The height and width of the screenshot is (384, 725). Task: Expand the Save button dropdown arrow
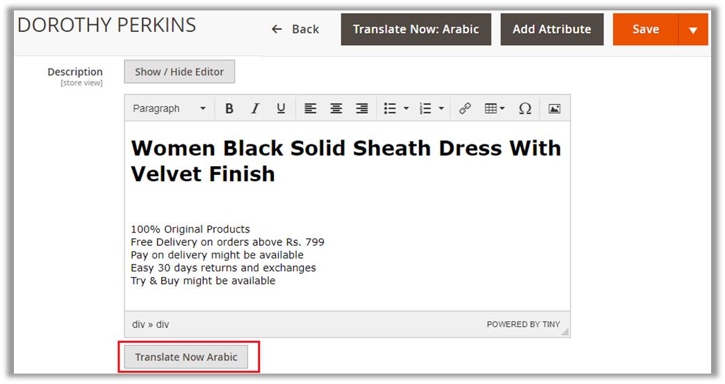692,30
